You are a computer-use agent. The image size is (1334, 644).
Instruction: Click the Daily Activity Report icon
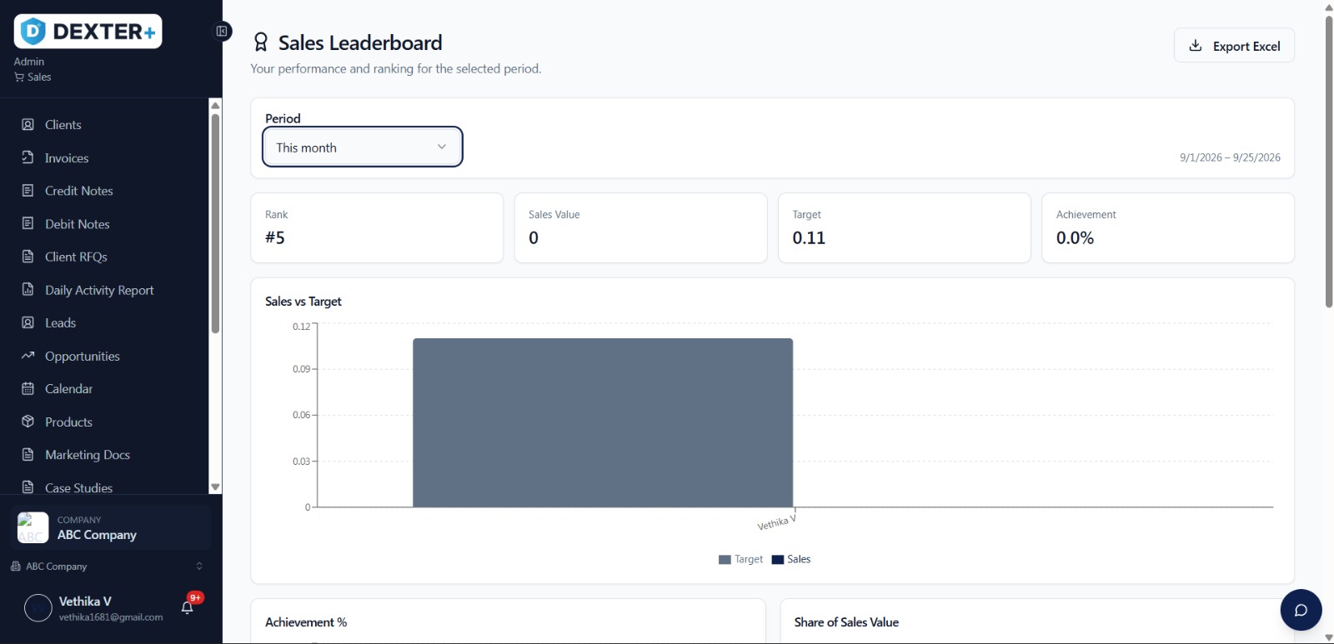[x=28, y=290]
